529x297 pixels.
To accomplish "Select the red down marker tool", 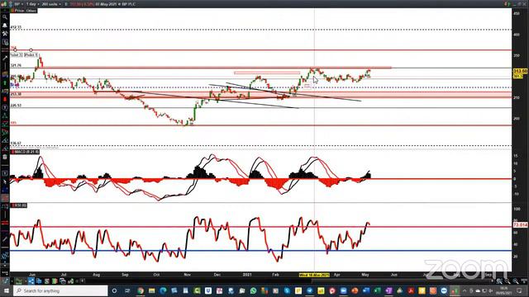I will tap(5, 99).
